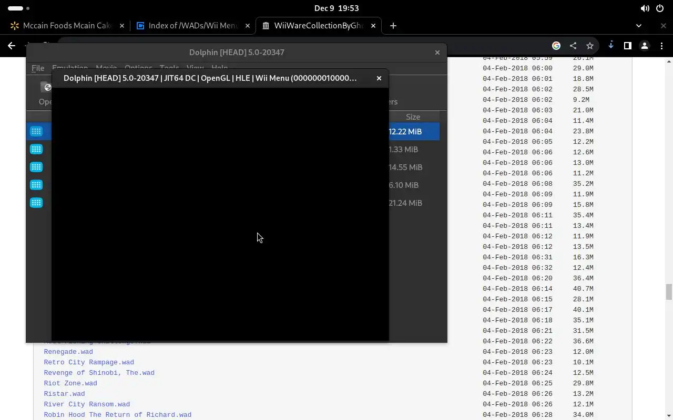Click the 14.55 MiB size cell
Image resolution: width=673 pixels, height=420 pixels.
(405, 167)
